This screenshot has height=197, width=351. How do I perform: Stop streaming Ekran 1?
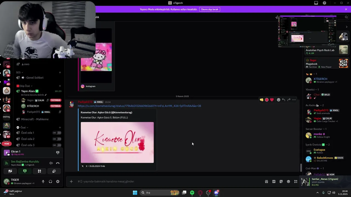click(58, 152)
